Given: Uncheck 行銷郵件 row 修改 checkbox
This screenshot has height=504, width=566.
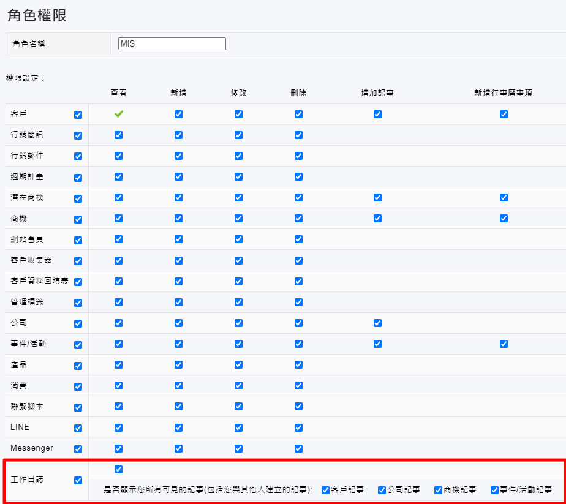Looking at the screenshot, I should pyautogui.click(x=238, y=156).
